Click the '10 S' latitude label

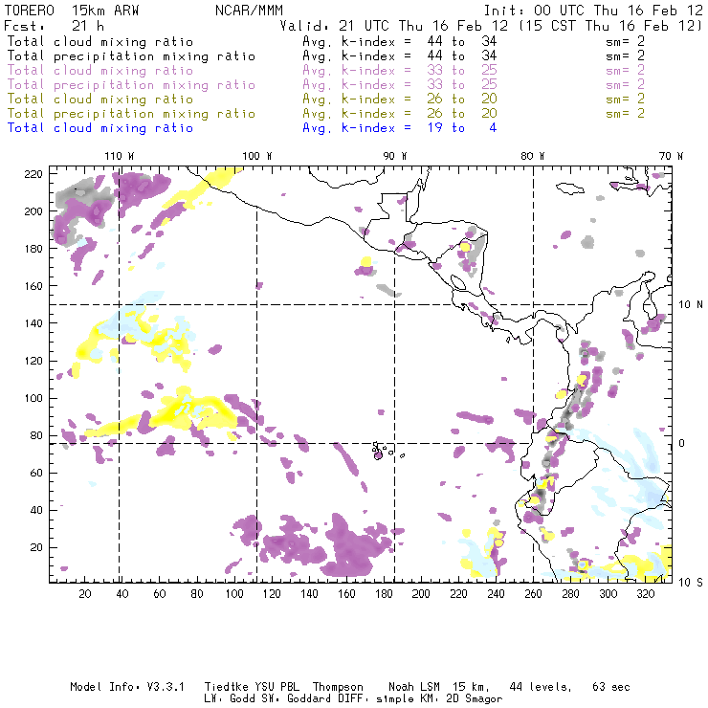691,583
